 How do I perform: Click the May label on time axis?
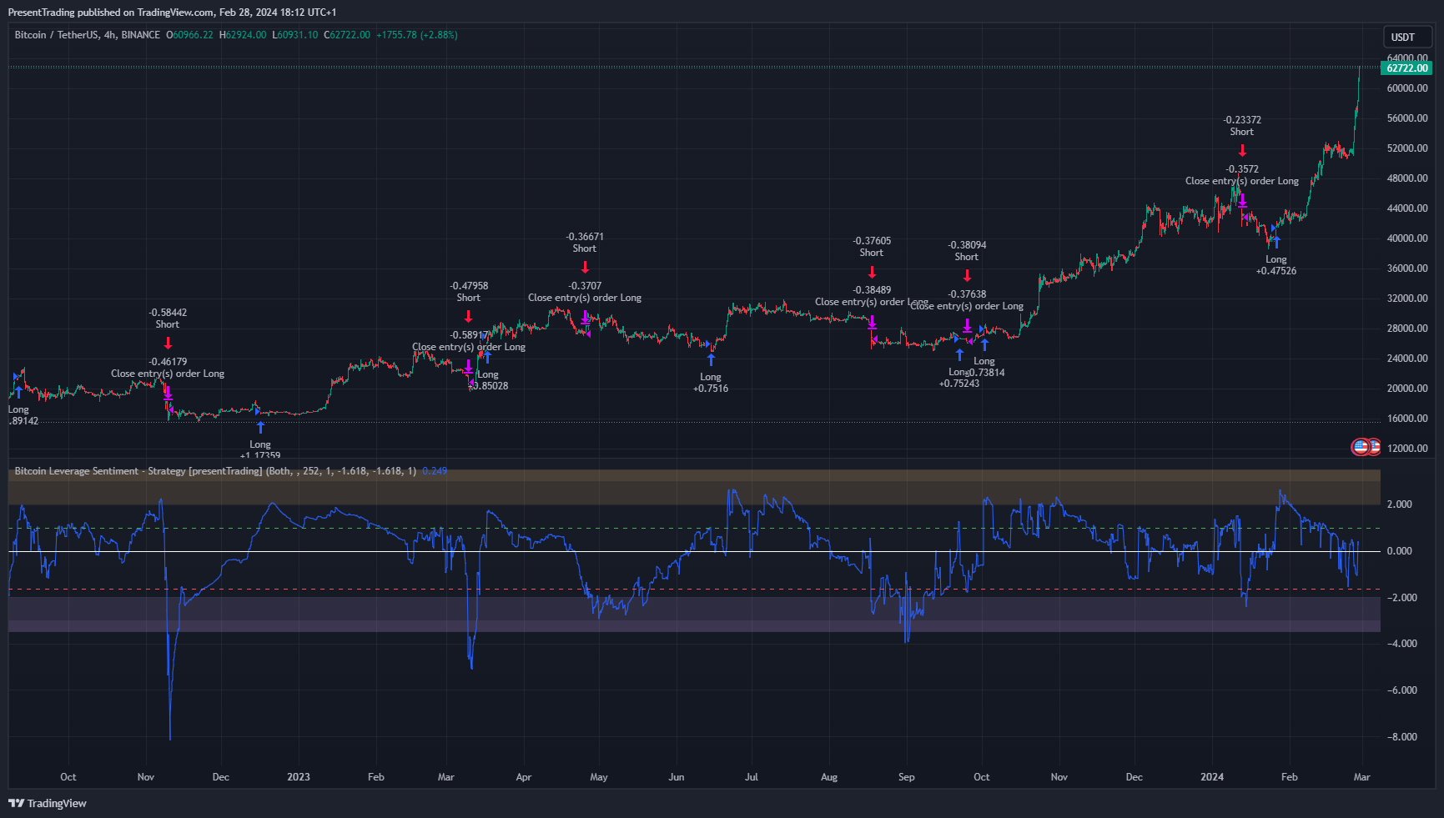click(x=599, y=777)
